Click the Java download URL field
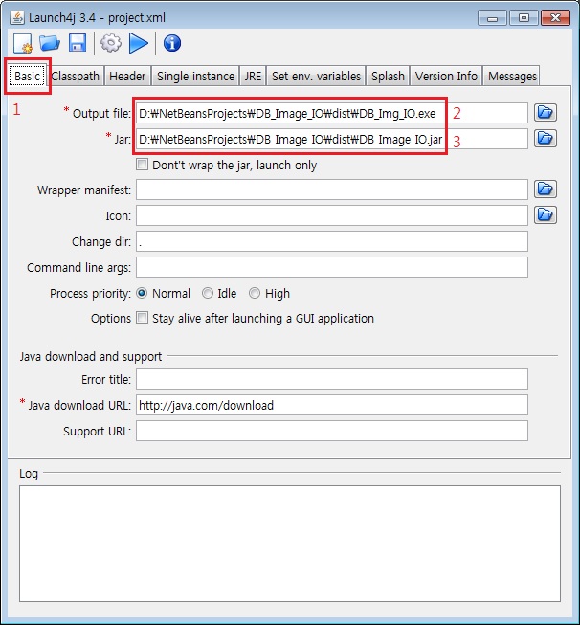The width and height of the screenshot is (580, 625). pos(331,405)
